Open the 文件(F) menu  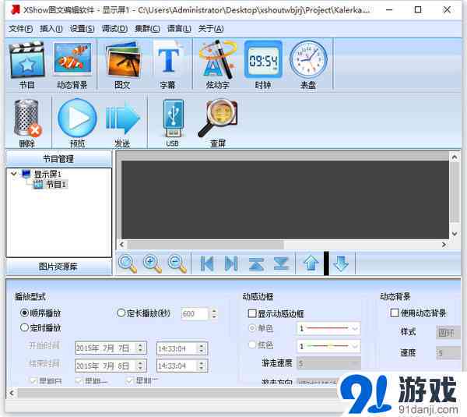pos(20,29)
